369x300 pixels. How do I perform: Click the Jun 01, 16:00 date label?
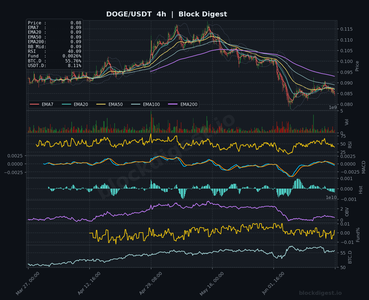point(274,284)
